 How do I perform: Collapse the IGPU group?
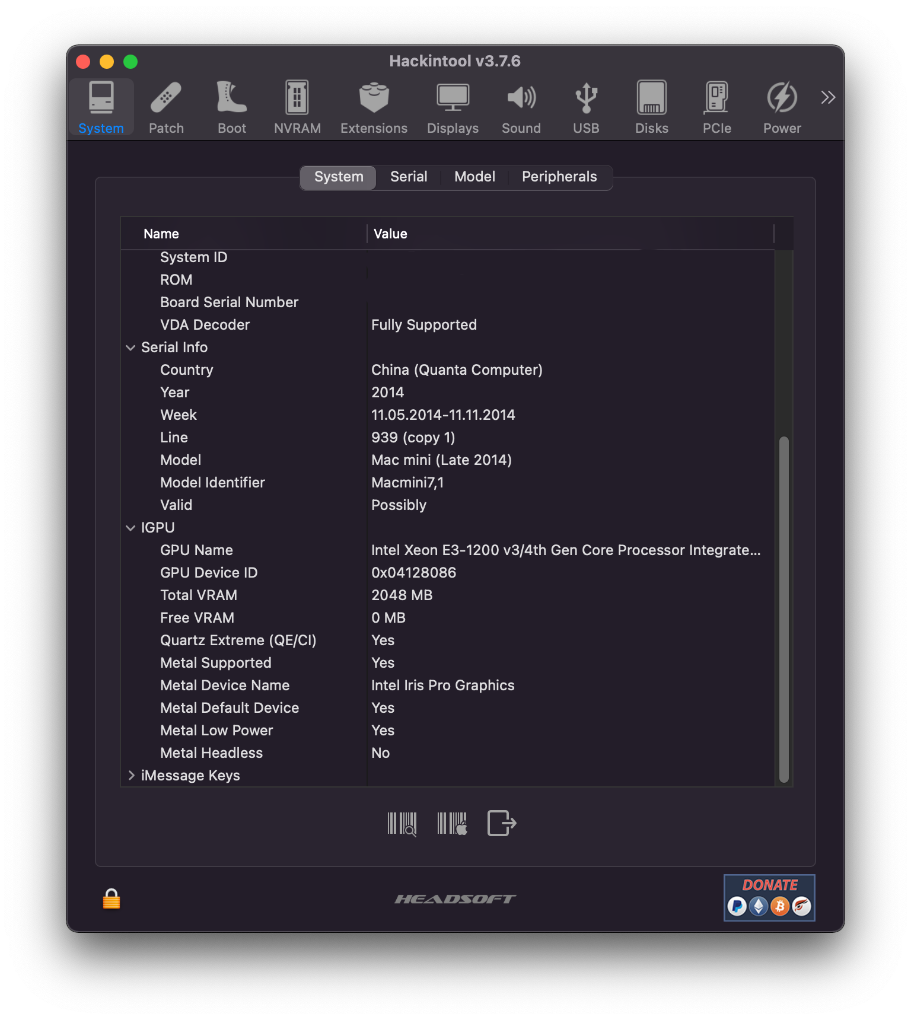click(x=130, y=528)
